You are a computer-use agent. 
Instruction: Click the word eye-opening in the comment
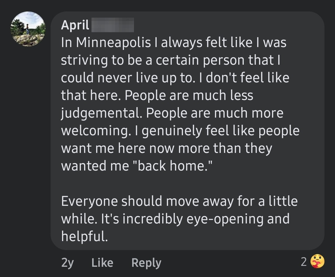(x=225, y=219)
